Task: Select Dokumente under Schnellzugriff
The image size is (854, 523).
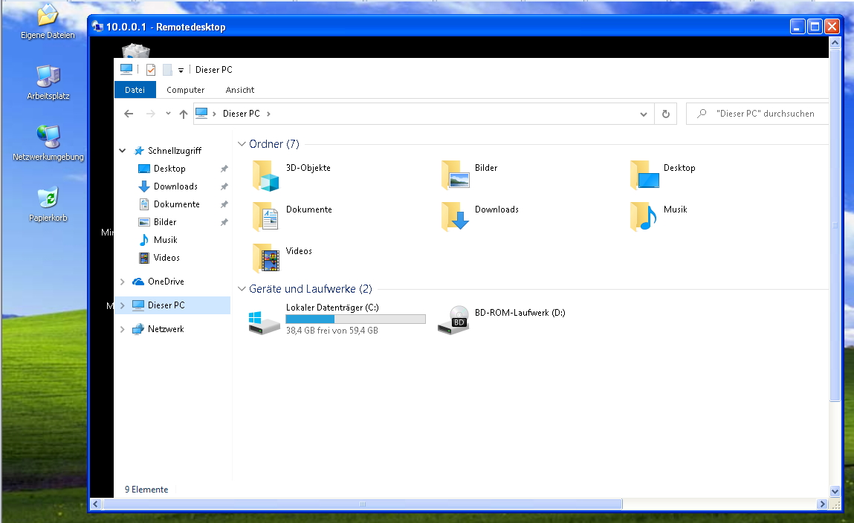Action: 176,204
